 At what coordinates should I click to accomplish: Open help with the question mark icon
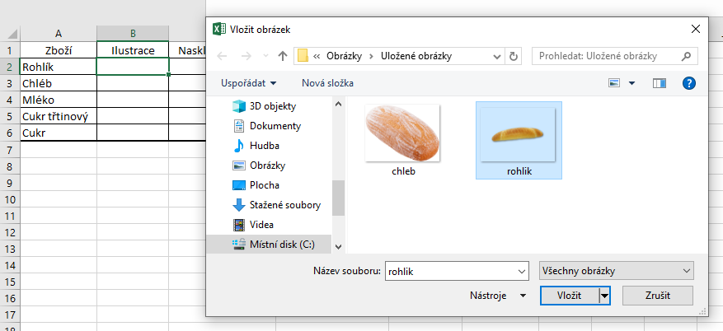coord(688,83)
